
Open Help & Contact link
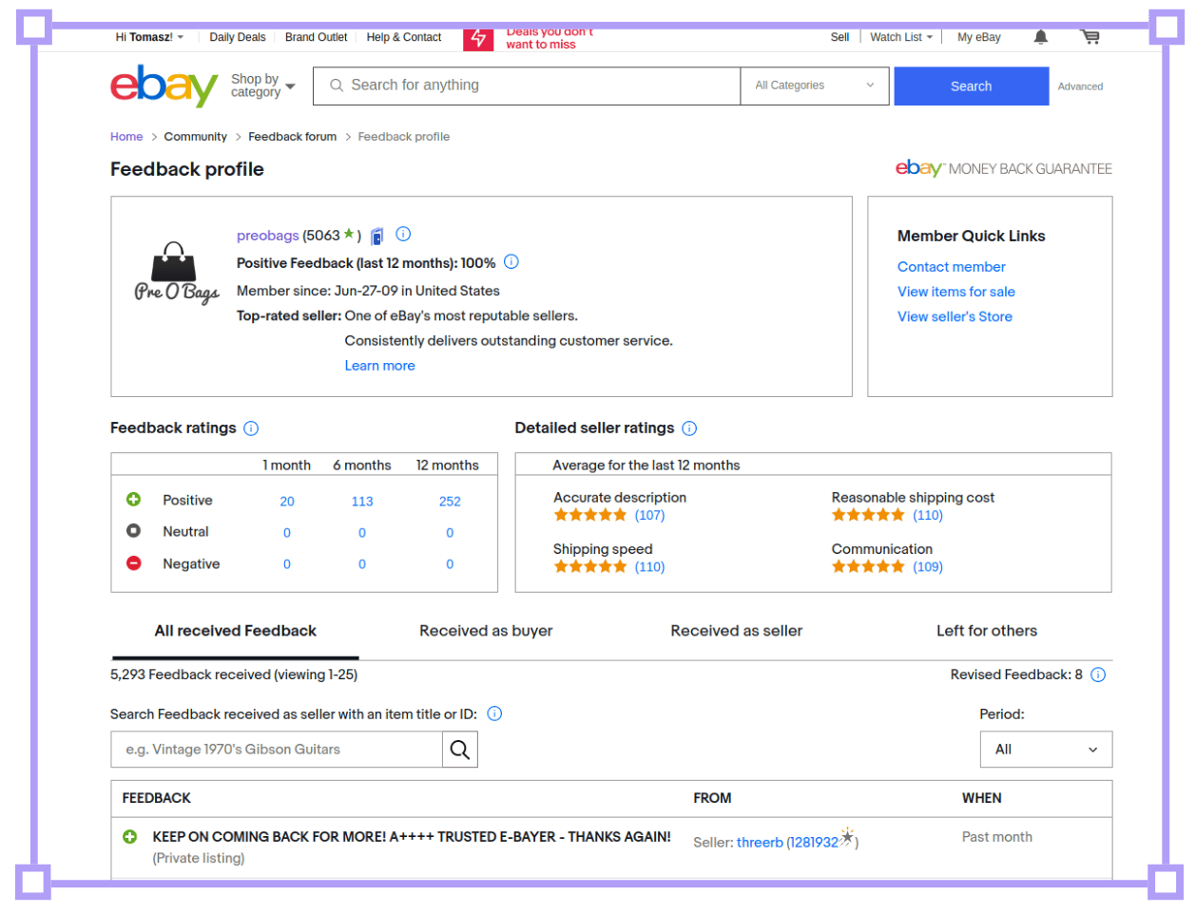tap(404, 37)
